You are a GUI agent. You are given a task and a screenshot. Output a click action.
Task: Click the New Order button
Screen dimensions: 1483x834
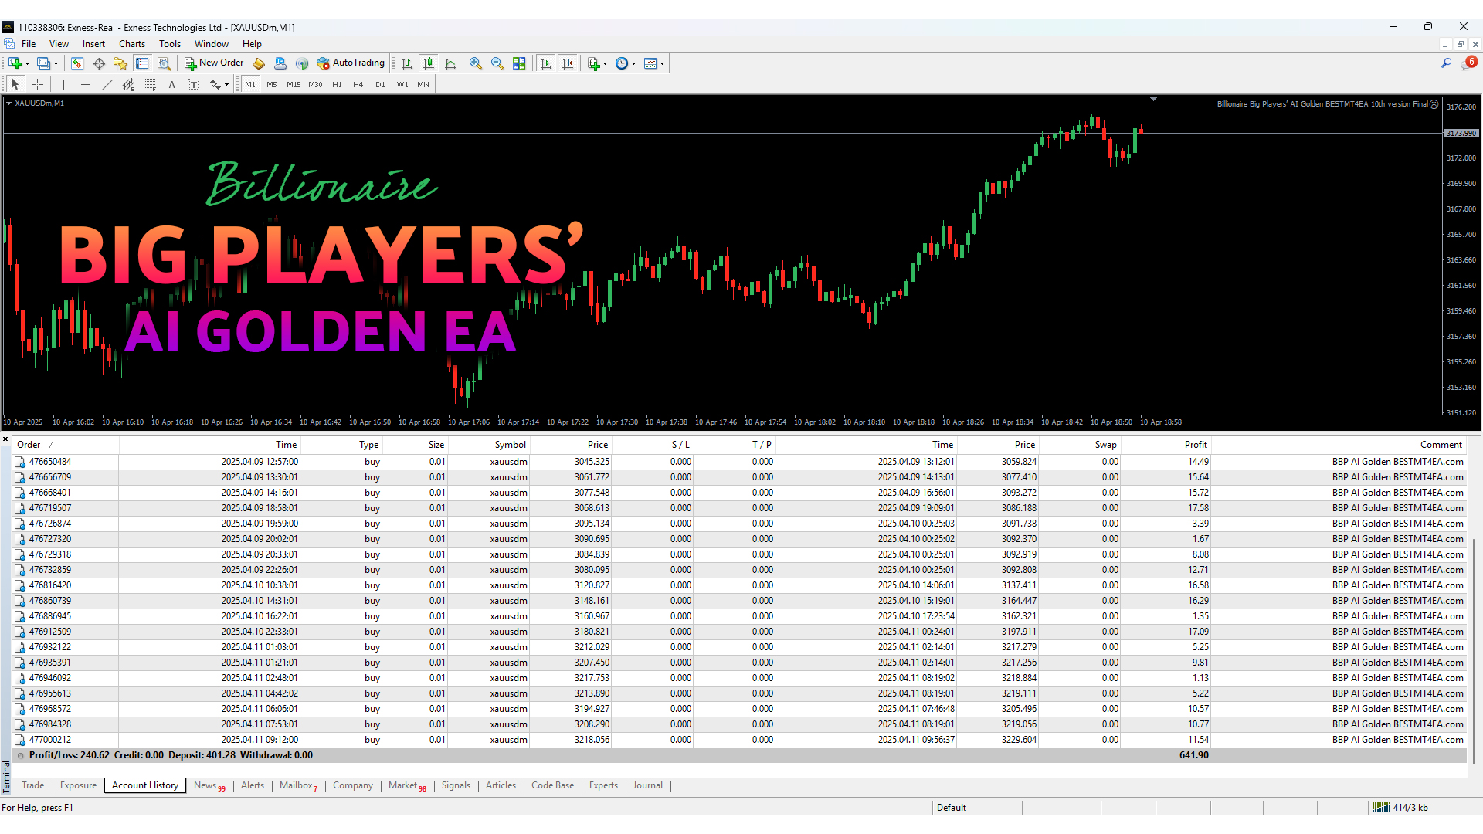pos(214,63)
